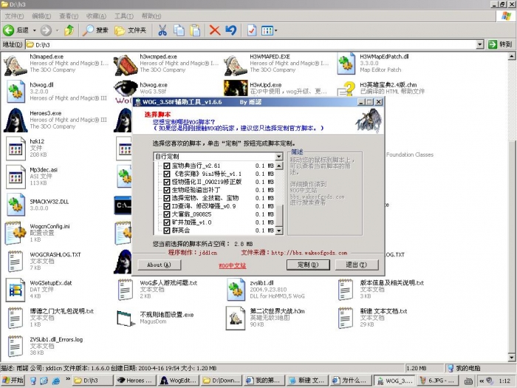
Task: Select Heroes3.exe hooded figure icon
Action: click(16, 120)
